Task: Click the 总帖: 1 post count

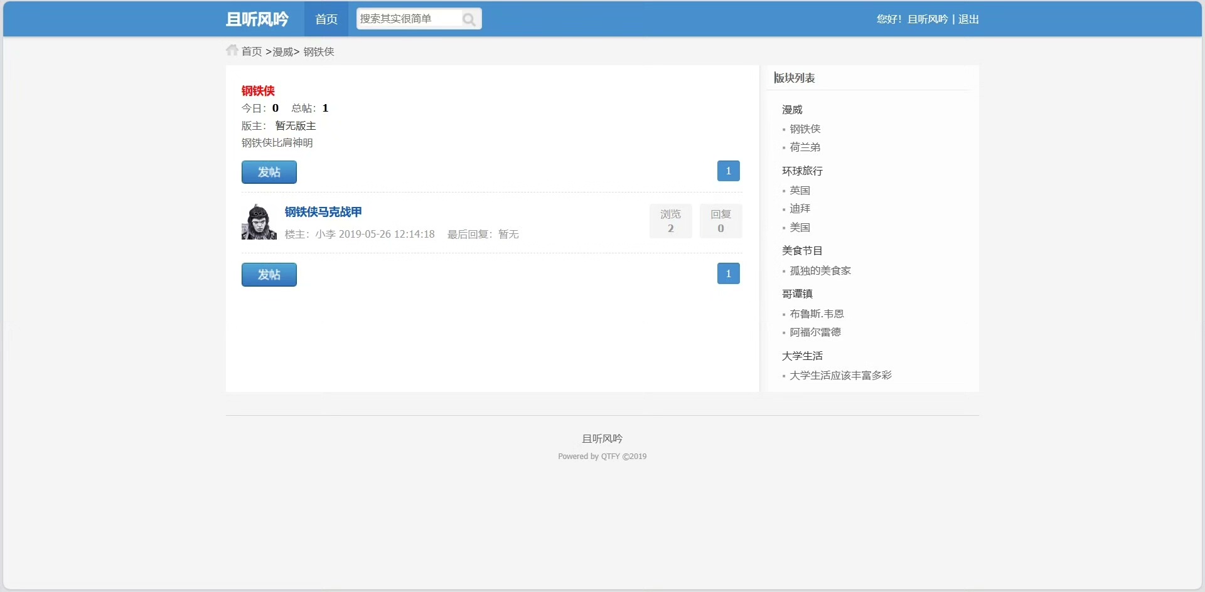Action: point(310,108)
